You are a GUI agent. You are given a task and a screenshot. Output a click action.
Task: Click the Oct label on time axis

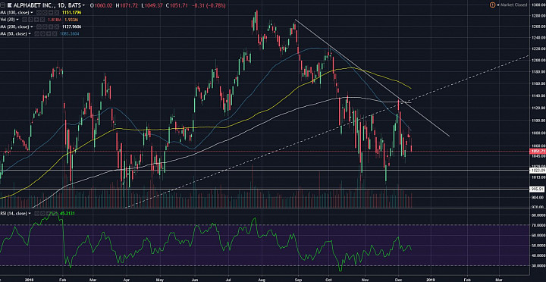[x=328, y=279]
